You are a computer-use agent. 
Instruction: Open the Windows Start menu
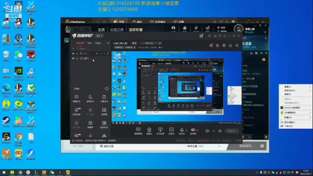click(4, 172)
